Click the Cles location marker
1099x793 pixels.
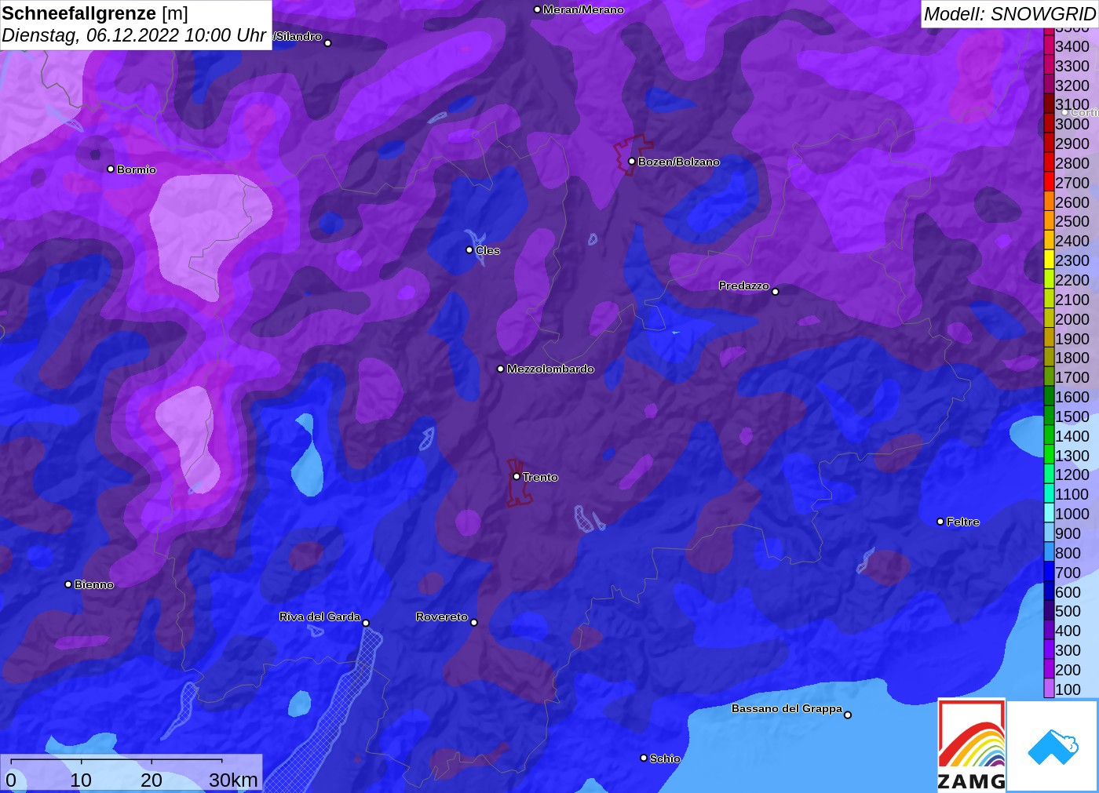[469, 250]
